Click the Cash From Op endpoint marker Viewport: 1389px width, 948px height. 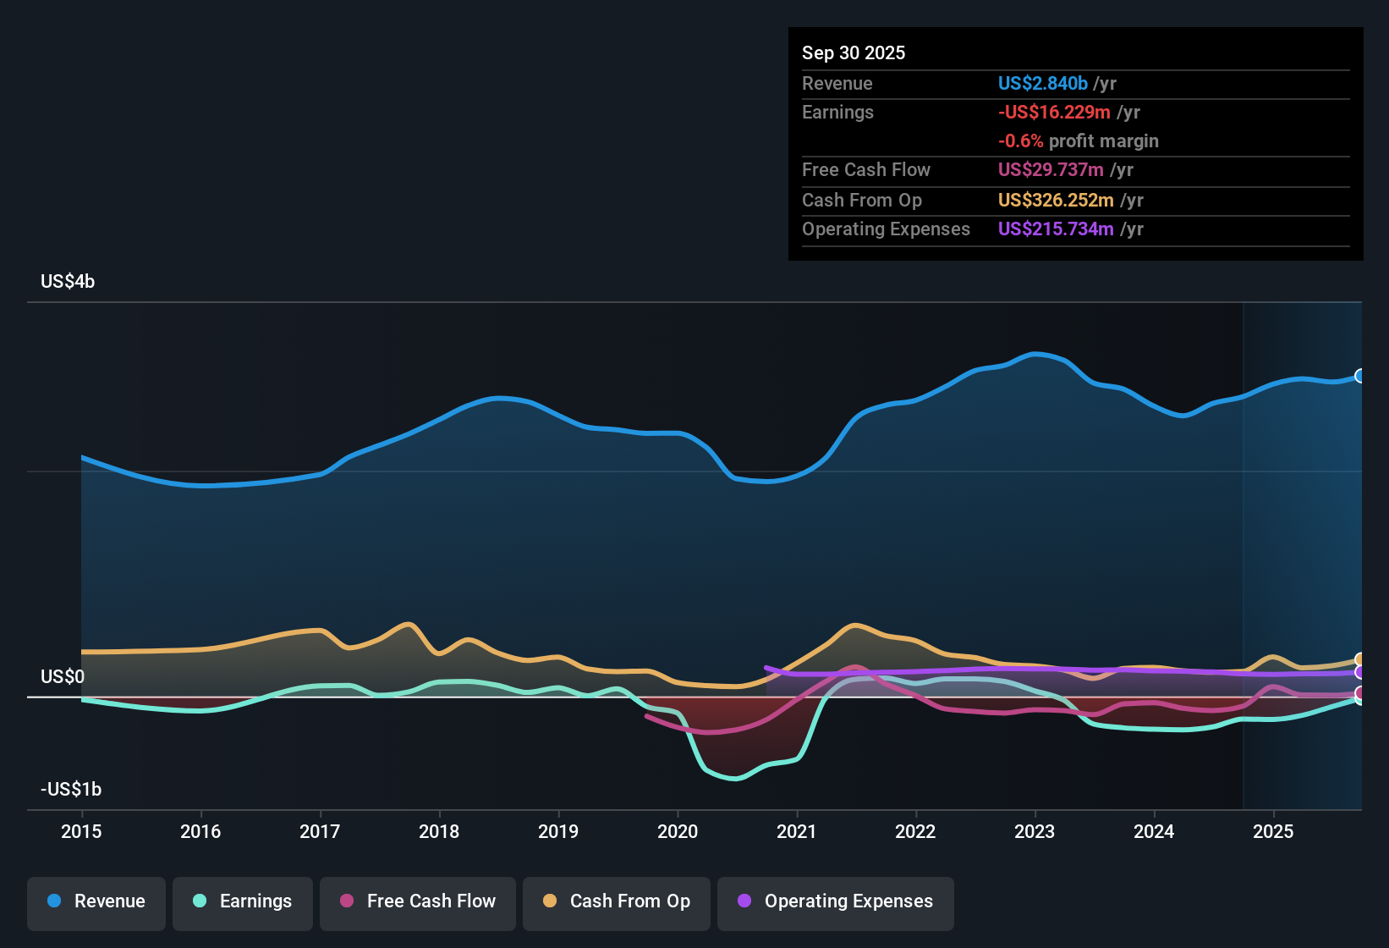point(1359,659)
